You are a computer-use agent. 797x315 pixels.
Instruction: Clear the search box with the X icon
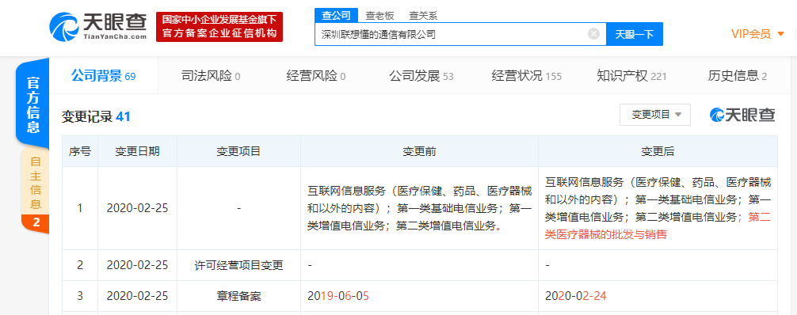pos(593,34)
